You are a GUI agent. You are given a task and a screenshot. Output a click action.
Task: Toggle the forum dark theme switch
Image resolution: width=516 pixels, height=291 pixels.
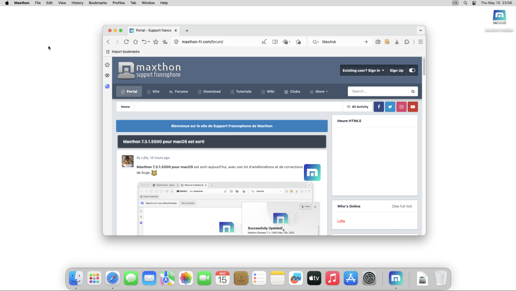point(412,71)
